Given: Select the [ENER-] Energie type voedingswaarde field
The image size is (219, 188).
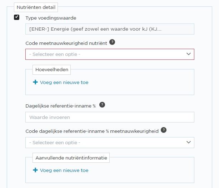Looking at the screenshot, I should click(110, 29).
